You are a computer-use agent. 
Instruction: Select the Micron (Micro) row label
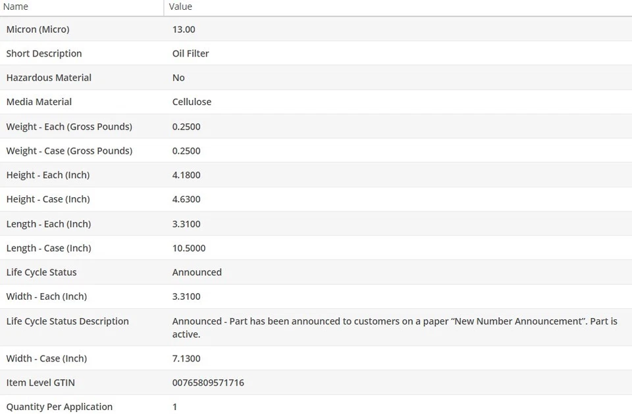(x=38, y=30)
